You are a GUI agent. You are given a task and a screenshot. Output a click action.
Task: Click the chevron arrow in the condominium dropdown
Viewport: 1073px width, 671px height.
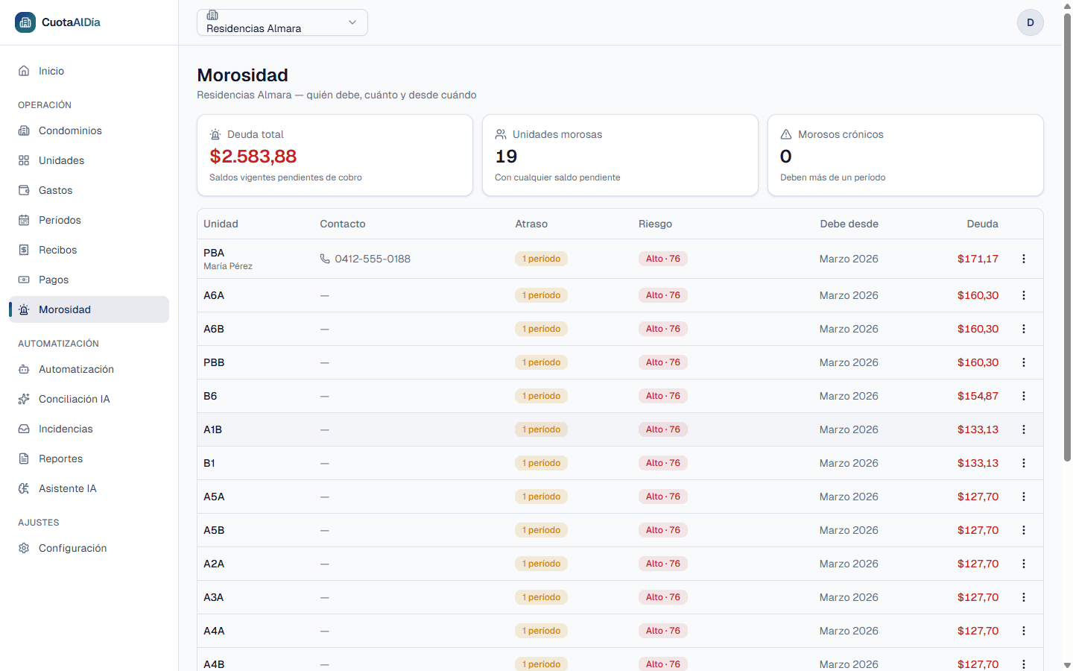[x=352, y=22]
